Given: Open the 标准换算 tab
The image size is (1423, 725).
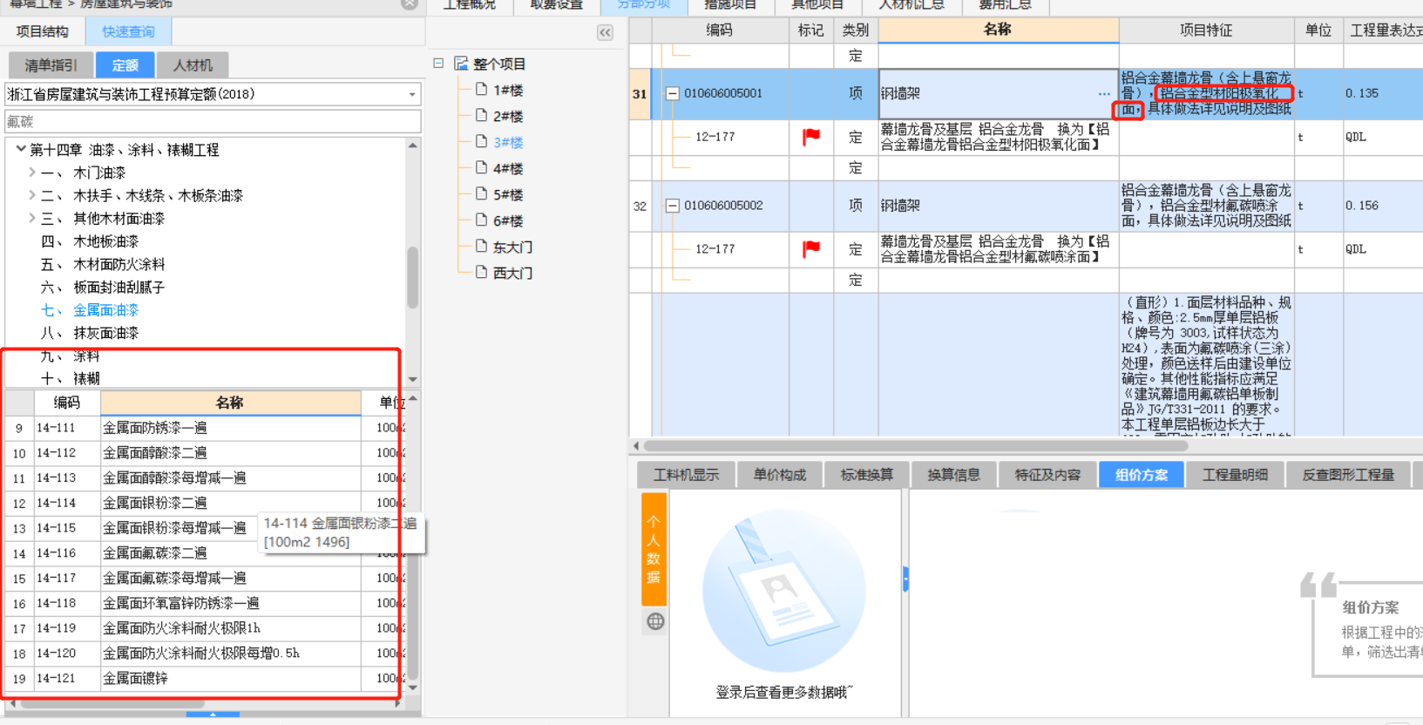Looking at the screenshot, I should [x=866, y=475].
